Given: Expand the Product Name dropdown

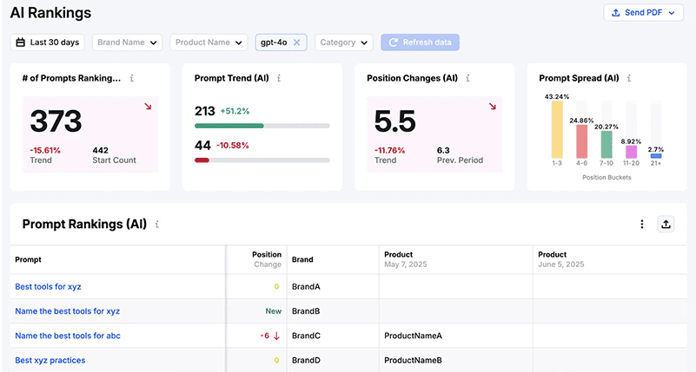Looking at the screenshot, I should point(209,42).
